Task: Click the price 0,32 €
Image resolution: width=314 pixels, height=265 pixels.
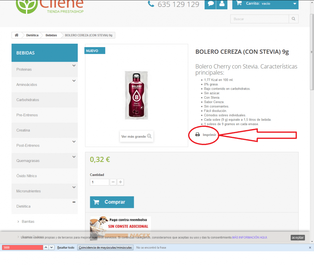Action: click(x=100, y=160)
